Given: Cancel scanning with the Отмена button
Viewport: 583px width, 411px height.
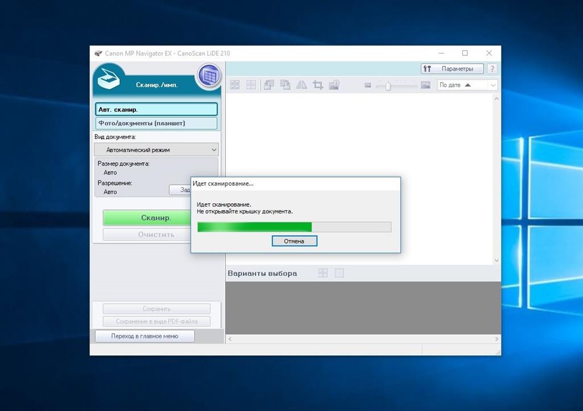Looking at the screenshot, I should [294, 241].
